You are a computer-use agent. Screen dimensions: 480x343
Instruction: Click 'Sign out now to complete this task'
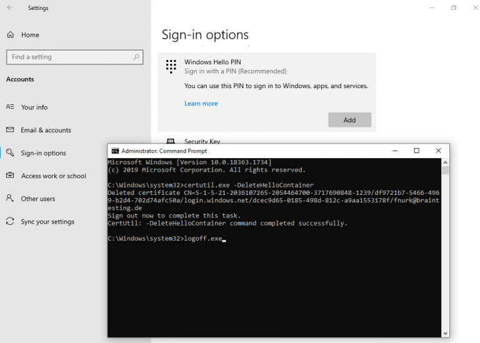pos(174,216)
